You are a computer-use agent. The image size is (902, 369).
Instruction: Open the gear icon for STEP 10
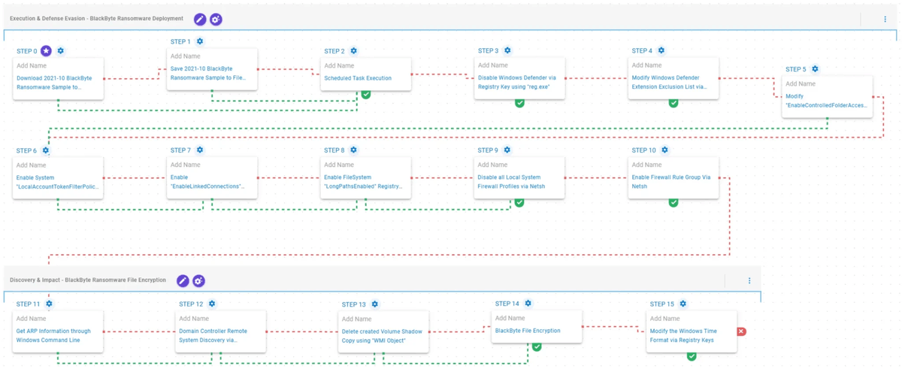click(664, 150)
